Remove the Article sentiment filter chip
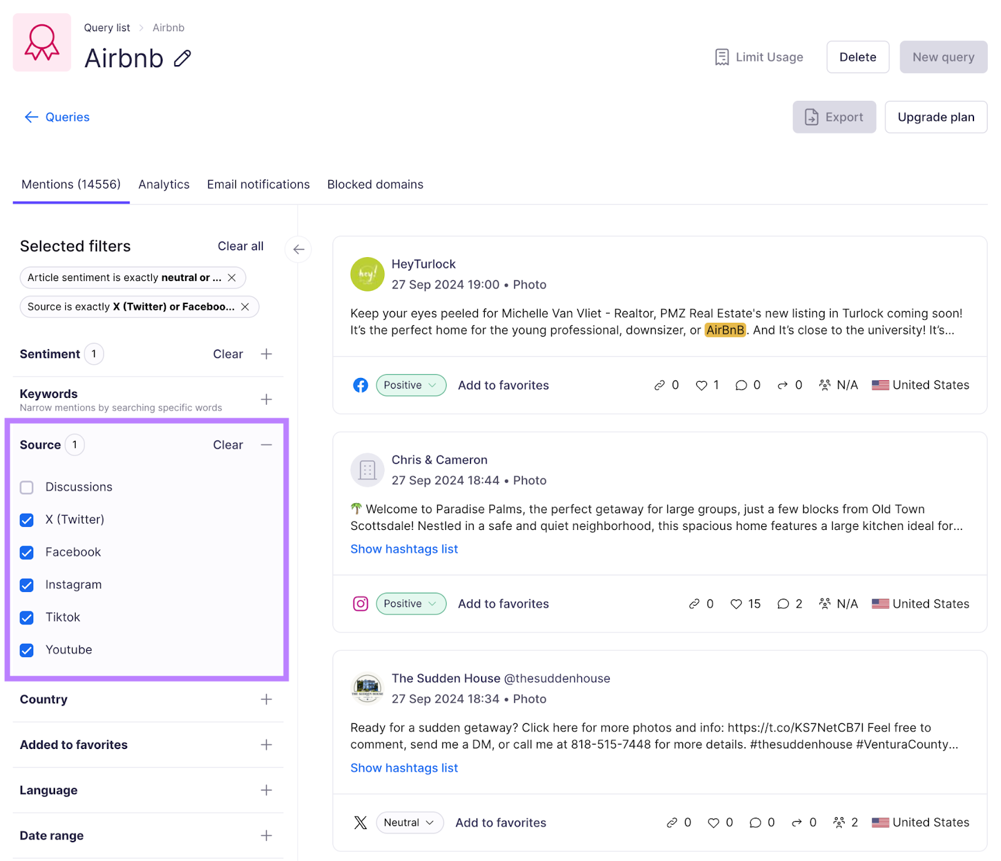 (x=232, y=277)
